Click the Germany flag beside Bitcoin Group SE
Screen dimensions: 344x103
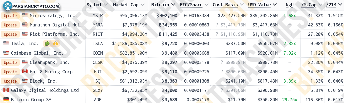pyautogui.click(x=6, y=99)
